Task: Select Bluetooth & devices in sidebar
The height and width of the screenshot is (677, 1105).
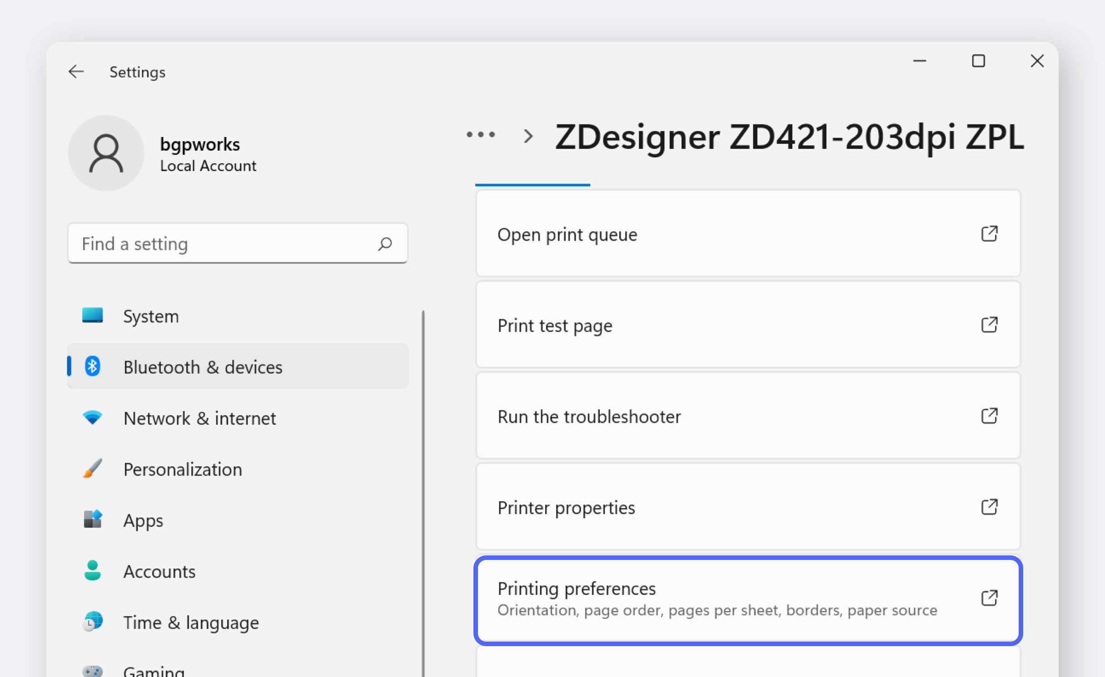Action: 203,367
